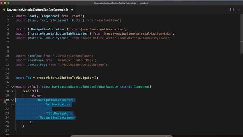Click closing </Tab.Navigator> tag on line 23
The height and width of the screenshot is (137, 243).
pos(58,113)
